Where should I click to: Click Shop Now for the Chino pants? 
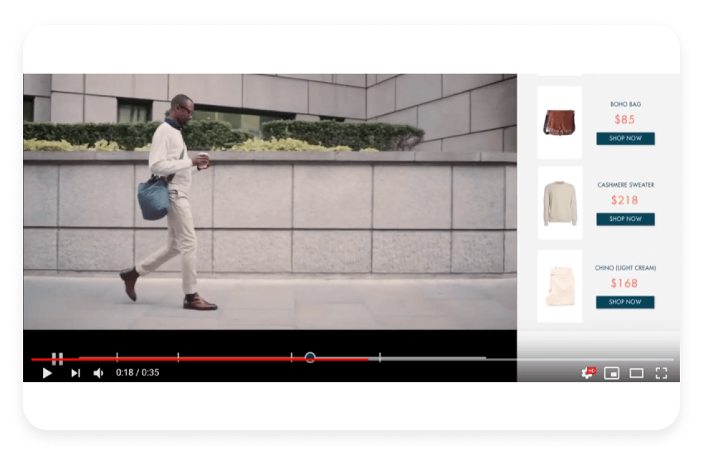pyautogui.click(x=625, y=302)
